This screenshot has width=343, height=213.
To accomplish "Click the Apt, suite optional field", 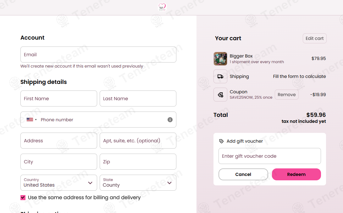I will (x=138, y=141).
